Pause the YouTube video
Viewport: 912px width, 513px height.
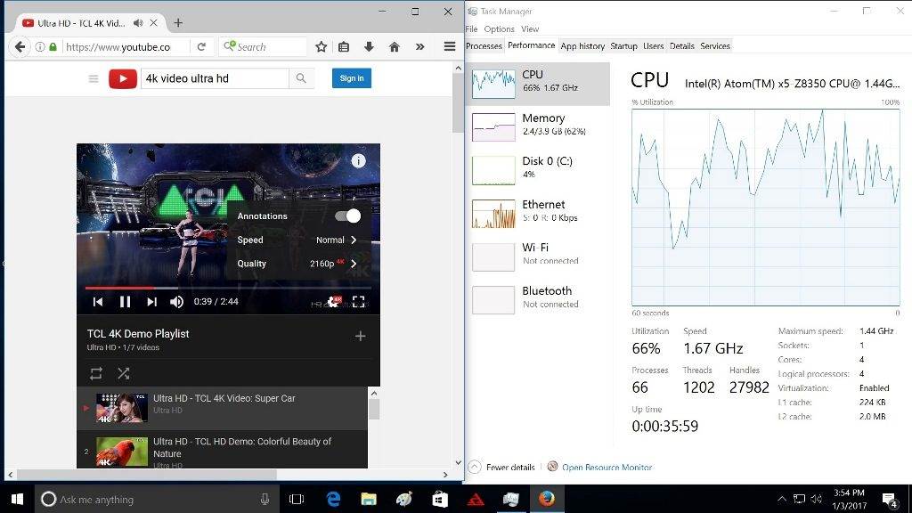125,302
